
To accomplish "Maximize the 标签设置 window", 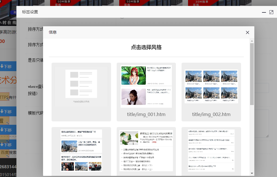I will point(271,12).
